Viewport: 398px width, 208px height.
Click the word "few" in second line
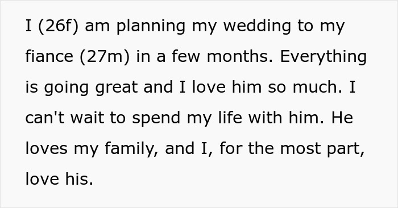click(186, 56)
